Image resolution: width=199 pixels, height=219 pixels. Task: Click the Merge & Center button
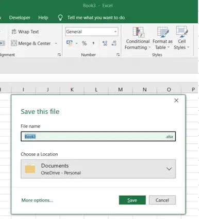(31, 43)
